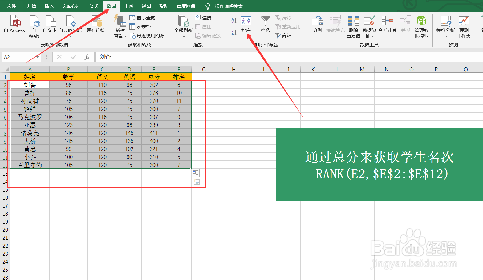Open the File (文件) tab
483x280 pixels.
click(x=11, y=6)
